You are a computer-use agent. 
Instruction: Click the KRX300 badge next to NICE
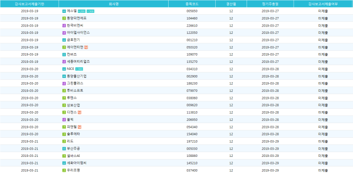click(x=79, y=69)
